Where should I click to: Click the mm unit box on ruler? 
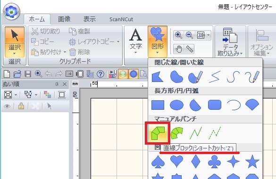[75, 84]
